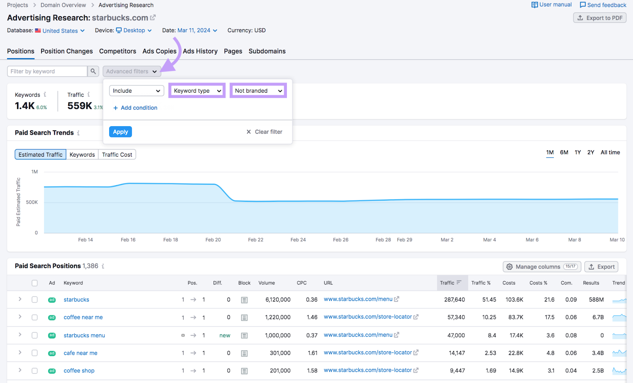The width and height of the screenshot is (633, 383).
Task: Switch to the Competitors tab
Action: (118, 51)
